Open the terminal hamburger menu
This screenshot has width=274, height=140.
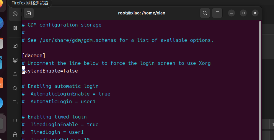coord(217,13)
